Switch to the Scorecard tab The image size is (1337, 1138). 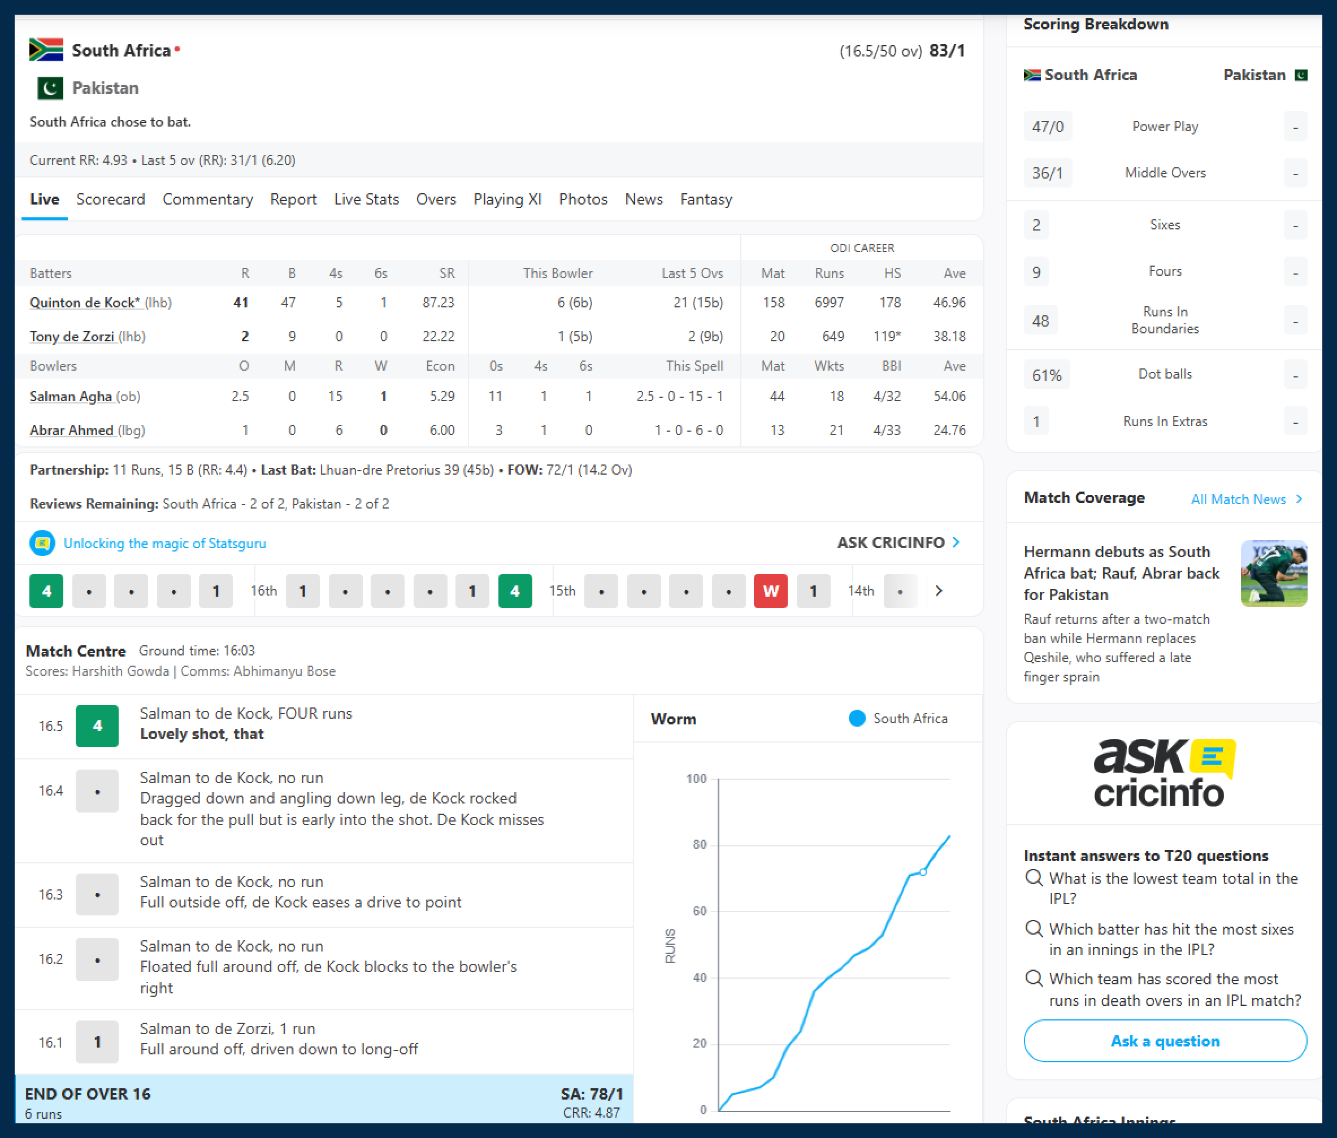(x=110, y=199)
